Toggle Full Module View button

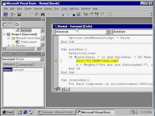pyautogui.click(x=59, y=89)
